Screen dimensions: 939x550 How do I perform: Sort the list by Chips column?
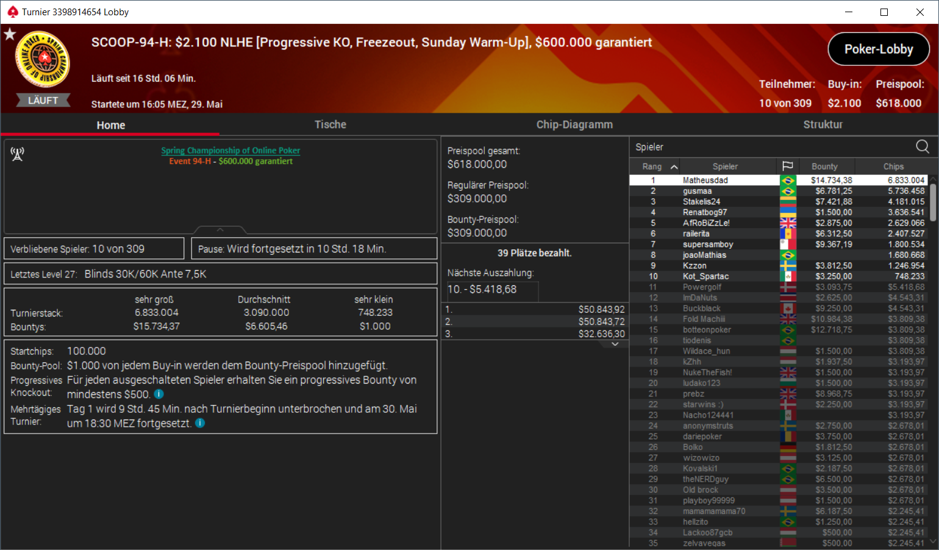(893, 166)
